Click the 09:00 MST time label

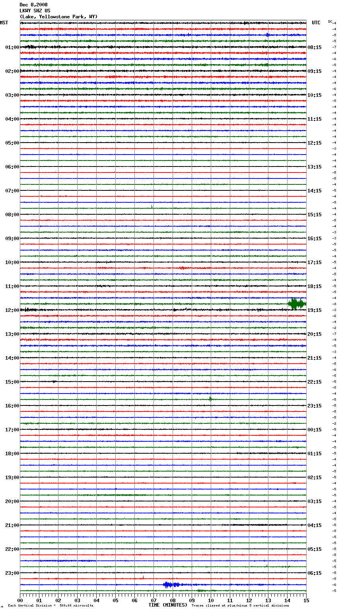coord(12,239)
